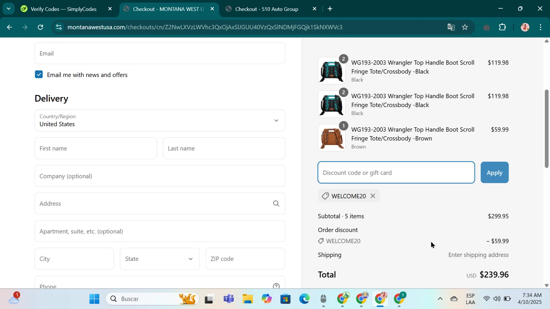The height and width of the screenshot is (309, 550).
Task: Open a new browser tab
Action: (x=330, y=9)
